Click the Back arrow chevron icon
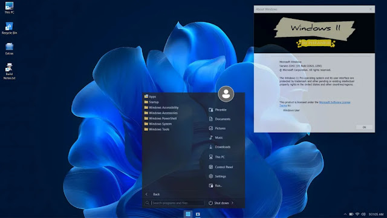This screenshot has height=218, width=387. 146,194
